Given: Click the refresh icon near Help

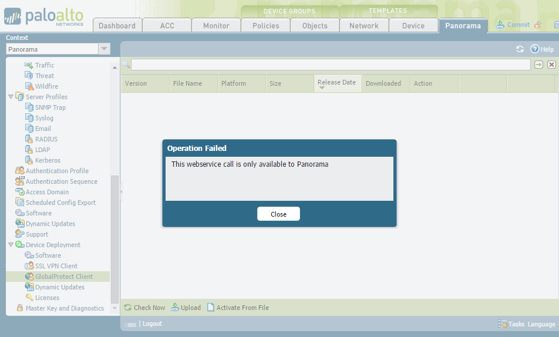Looking at the screenshot, I should tap(520, 49).
